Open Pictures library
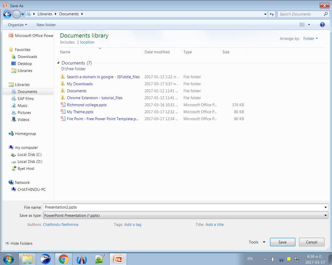This screenshot has width=332, height=265. (21, 113)
